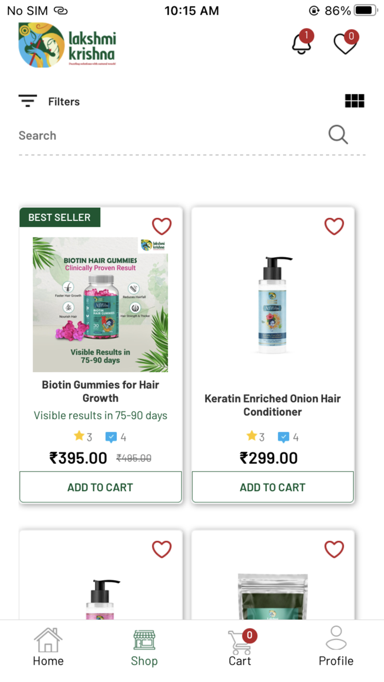
Task: Tap the search magnifier icon
Action: [338, 134]
